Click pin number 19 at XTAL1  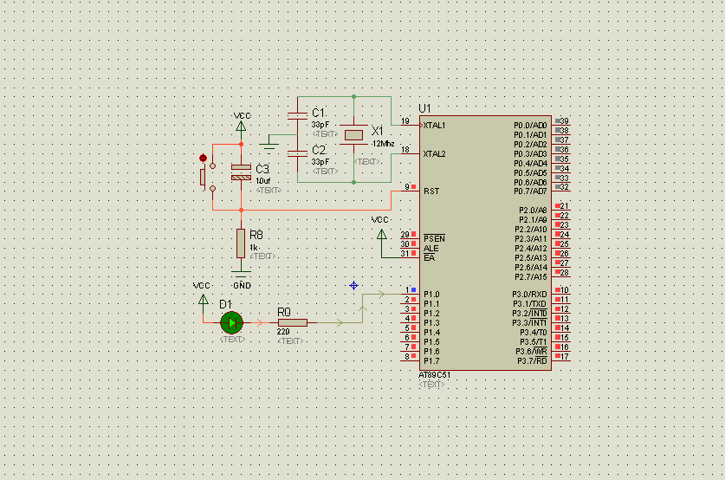pos(405,121)
